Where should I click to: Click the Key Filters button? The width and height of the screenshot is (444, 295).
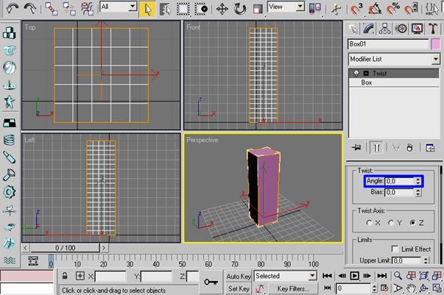click(x=292, y=289)
